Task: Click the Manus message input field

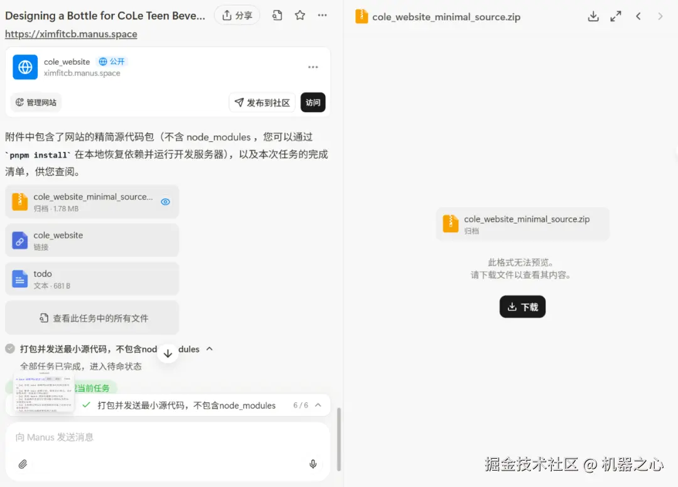Action: (168, 437)
